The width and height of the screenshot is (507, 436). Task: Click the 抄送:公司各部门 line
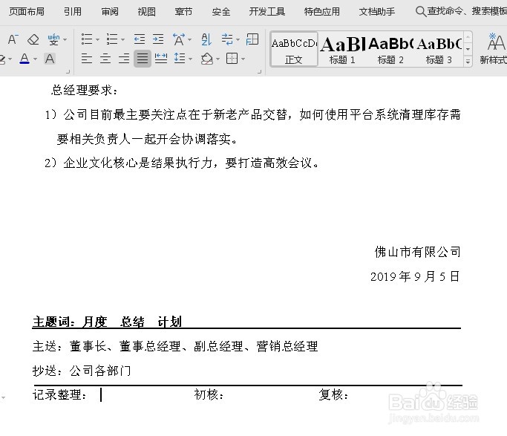[x=82, y=371]
